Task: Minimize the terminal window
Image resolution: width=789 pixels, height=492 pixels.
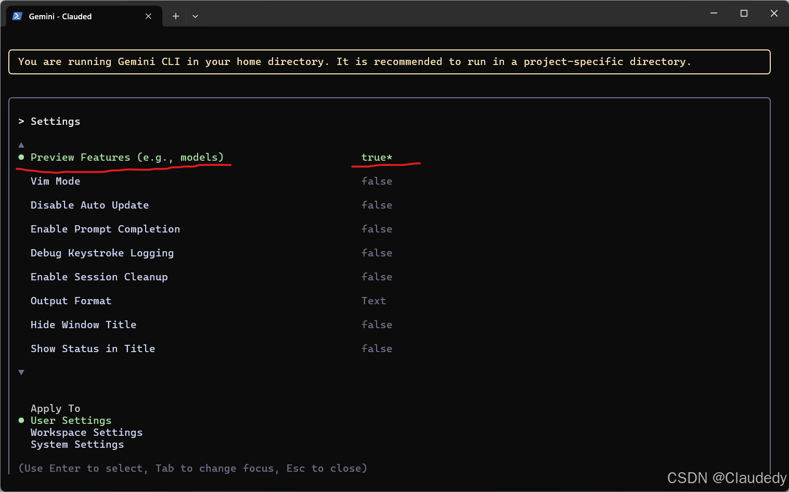Action: [x=714, y=14]
